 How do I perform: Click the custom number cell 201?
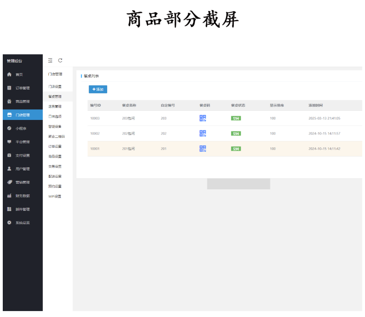tap(164, 149)
